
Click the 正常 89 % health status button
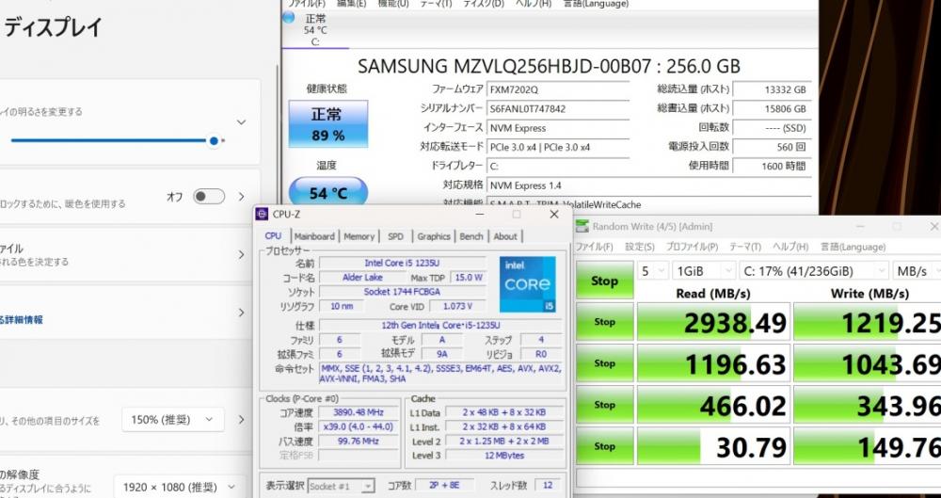tap(328, 124)
